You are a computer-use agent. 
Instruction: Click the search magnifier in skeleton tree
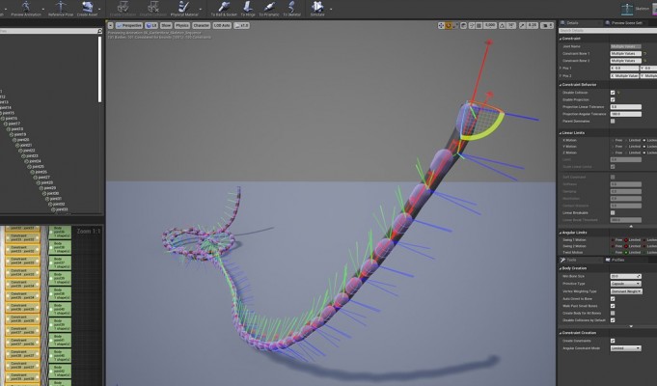pos(99,31)
